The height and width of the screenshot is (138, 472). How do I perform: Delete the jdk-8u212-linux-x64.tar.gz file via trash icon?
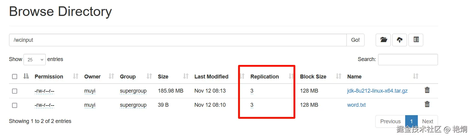(427, 90)
